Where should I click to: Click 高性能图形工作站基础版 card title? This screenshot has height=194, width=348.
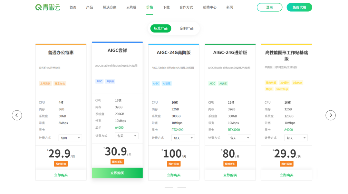pyautogui.click(x=286, y=56)
